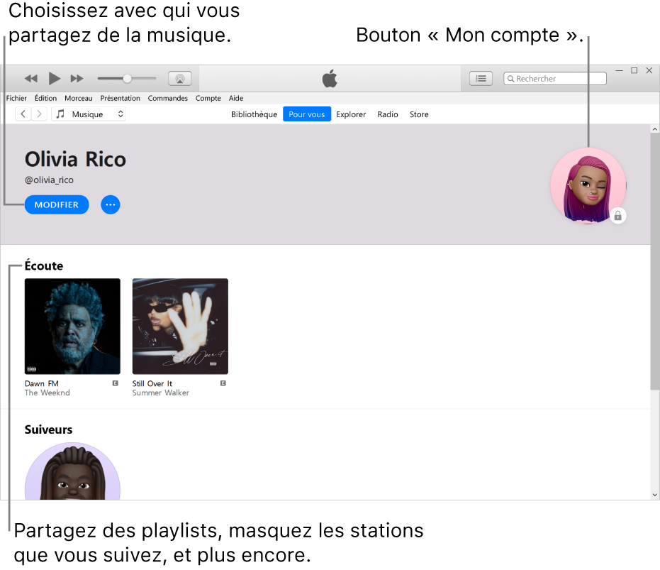Toggle the lock badge on Olivia's profile photo

coord(617,217)
